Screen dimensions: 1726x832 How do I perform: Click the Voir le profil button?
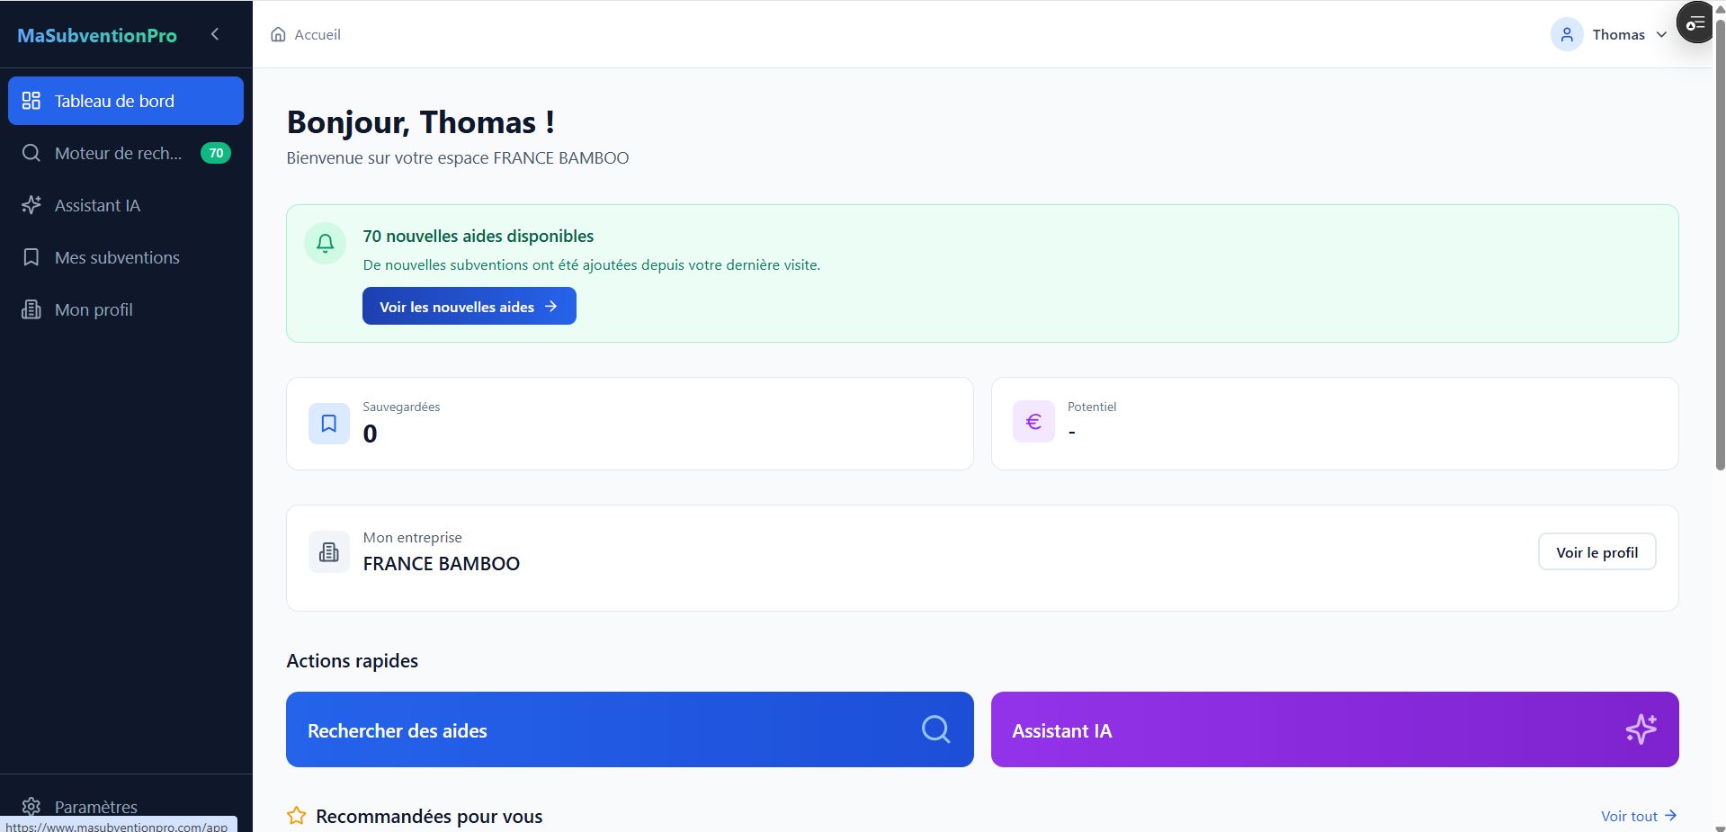pyautogui.click(x=1597, y=551)
